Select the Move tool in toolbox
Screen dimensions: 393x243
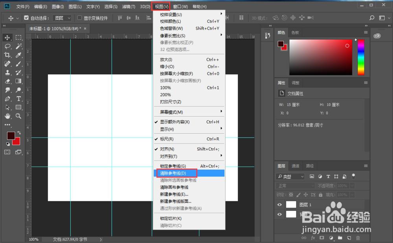[x=7, y=38]
